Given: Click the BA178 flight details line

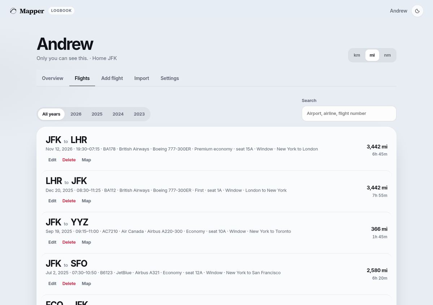Looking at the screenshot, I should tap(182, 149).
